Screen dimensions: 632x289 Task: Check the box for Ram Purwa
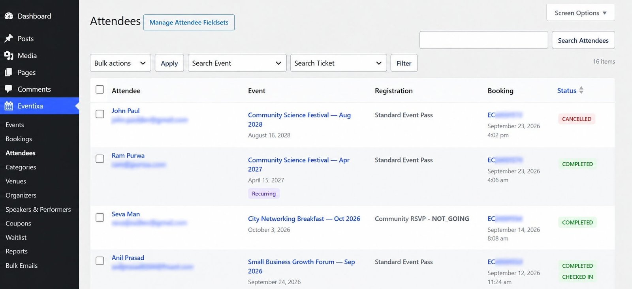coord(100,159)
